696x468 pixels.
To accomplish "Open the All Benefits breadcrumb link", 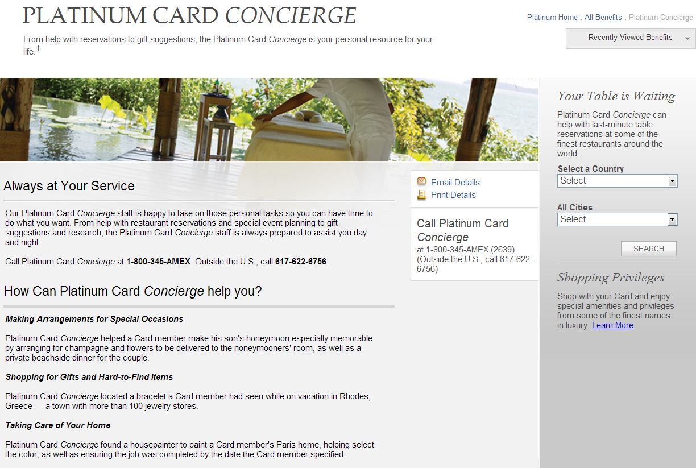I will (x=603, y=18).
